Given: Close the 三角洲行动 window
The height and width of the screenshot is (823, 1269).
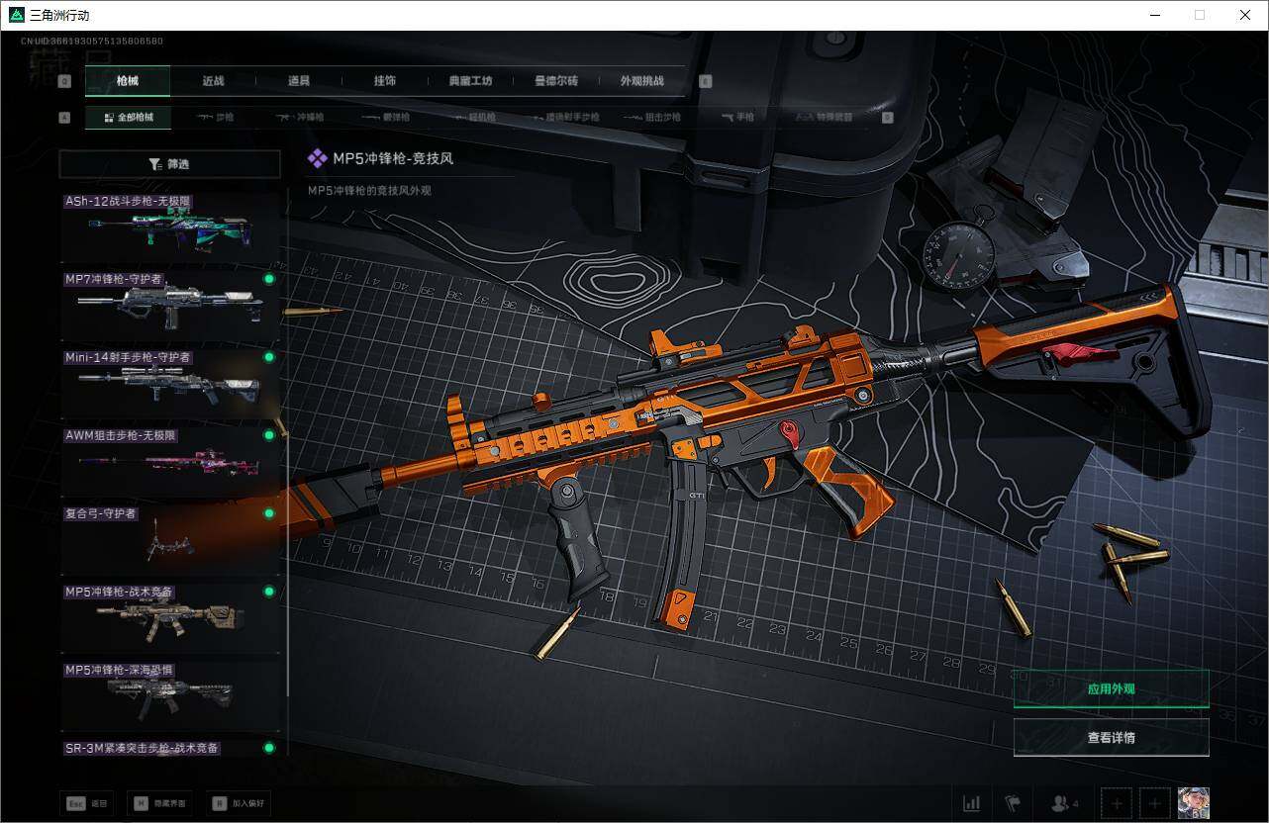Looking at the screenshot, I should point(1245,15).
